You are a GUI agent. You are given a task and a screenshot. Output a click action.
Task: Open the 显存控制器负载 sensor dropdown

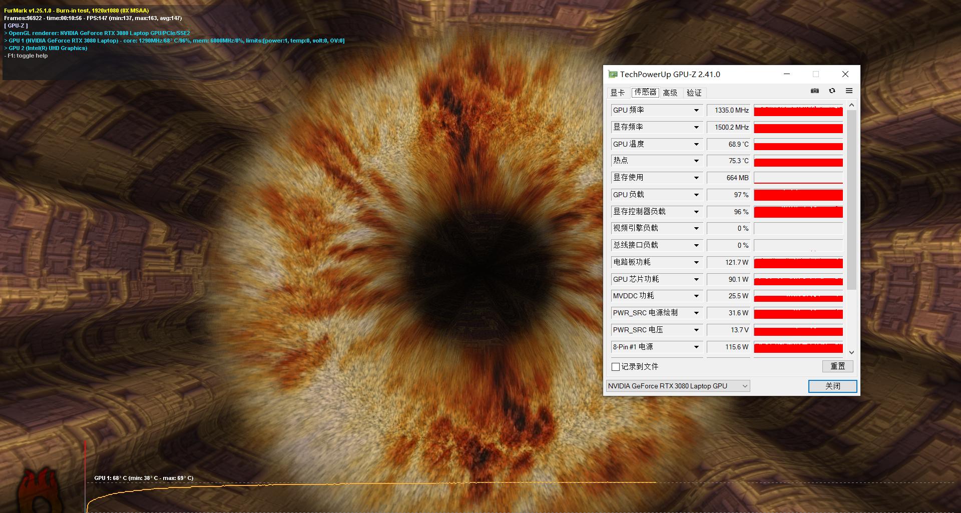coord(696,212)
